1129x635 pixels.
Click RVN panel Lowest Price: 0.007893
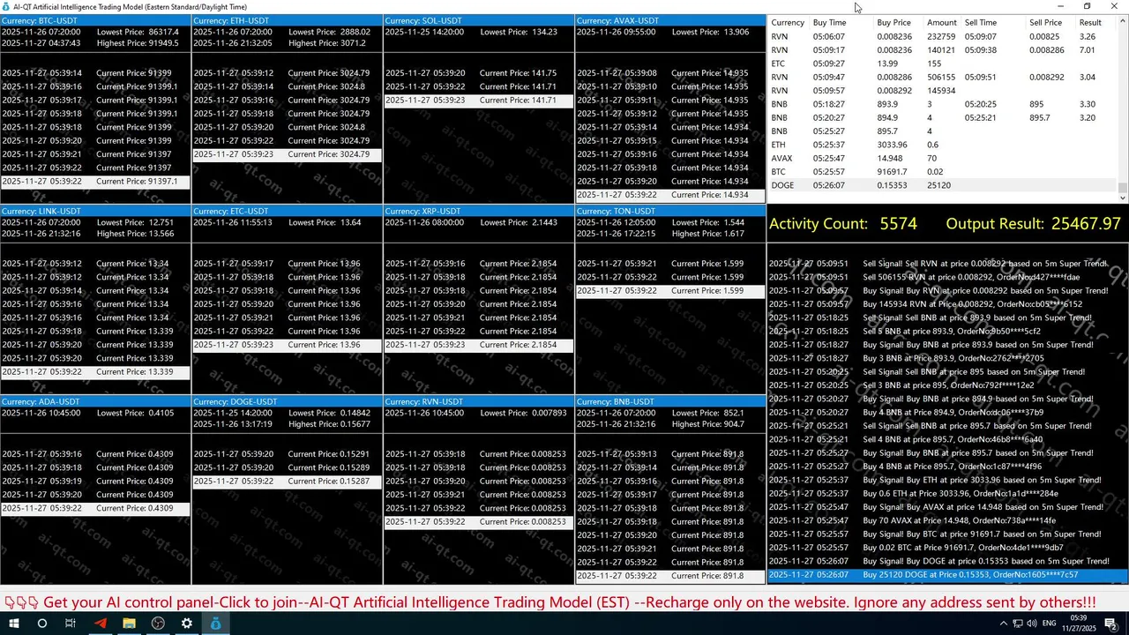click(x=523, y=413)
